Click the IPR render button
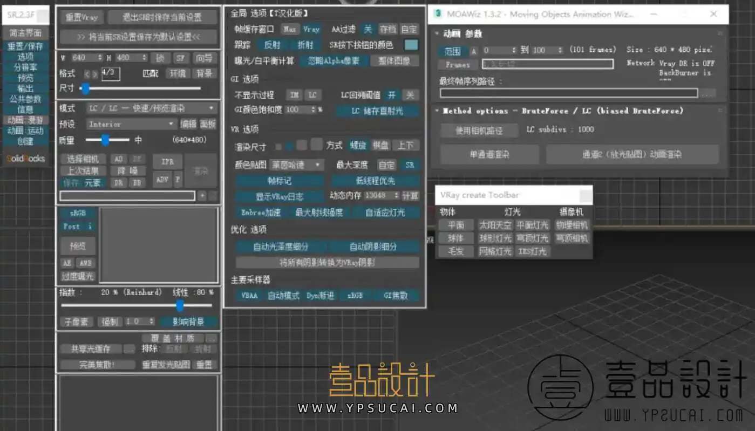The width and height of the screenshot is (755, 431). pyautogui.click(x=168, y=162)
